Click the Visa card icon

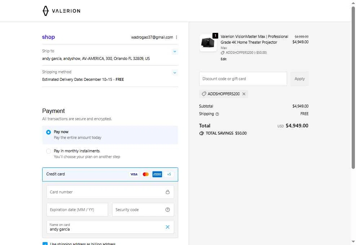coord(134,174)
